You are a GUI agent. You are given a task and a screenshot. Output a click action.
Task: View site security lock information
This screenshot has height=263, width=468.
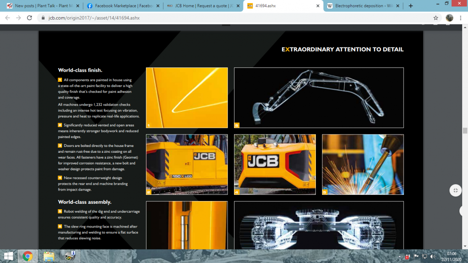click(43, 18)
